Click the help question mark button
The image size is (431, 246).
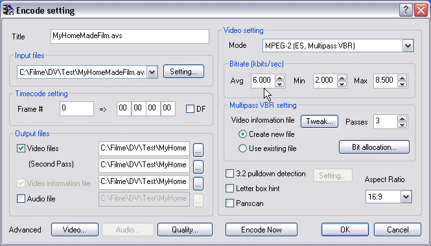[x=406, y=10]
